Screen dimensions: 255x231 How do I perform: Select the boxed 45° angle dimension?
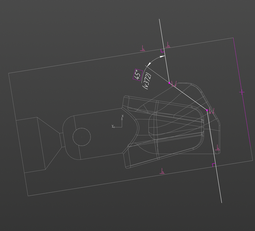(x=138, y=75)
